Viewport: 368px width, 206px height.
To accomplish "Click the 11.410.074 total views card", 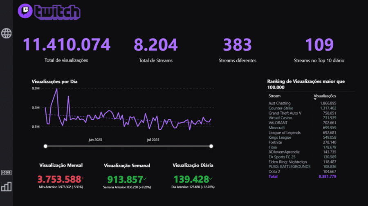I will point(66,45).
